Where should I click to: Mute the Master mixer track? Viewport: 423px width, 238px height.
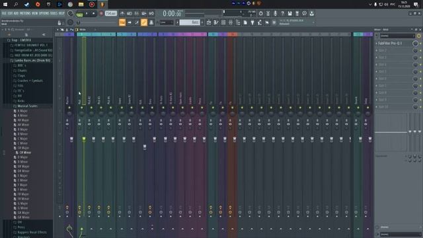tap(69, 108)
